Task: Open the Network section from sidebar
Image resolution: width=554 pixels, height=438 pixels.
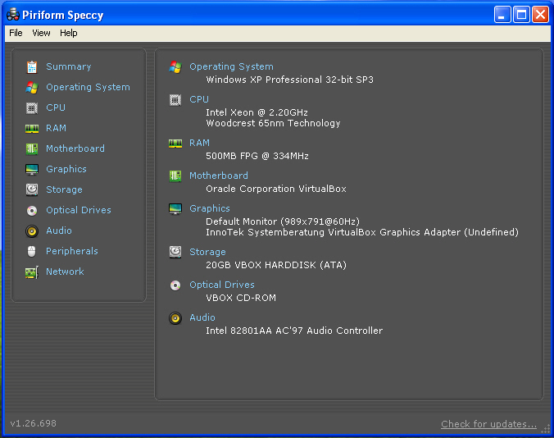Action: pos(65,271)
